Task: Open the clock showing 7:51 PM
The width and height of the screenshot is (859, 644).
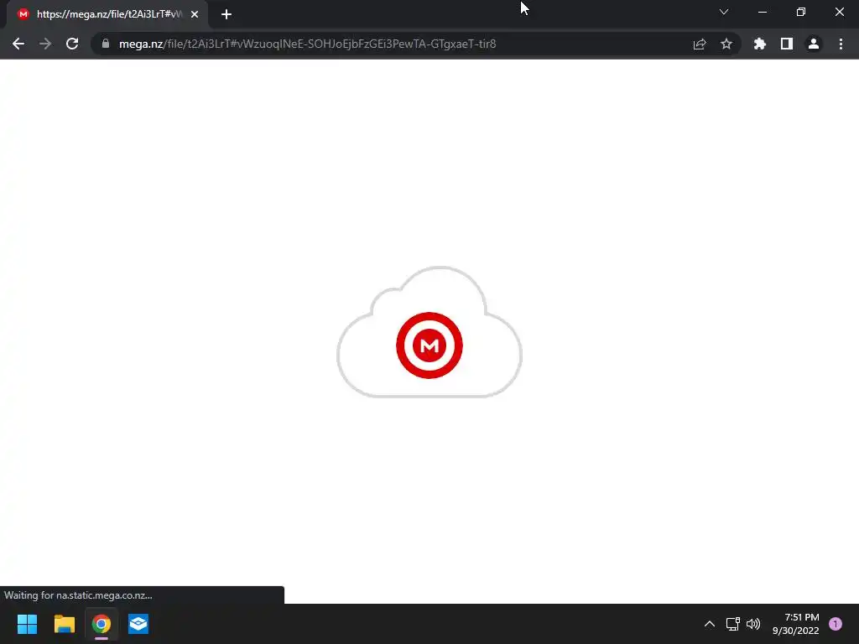Action: [796, 624]
